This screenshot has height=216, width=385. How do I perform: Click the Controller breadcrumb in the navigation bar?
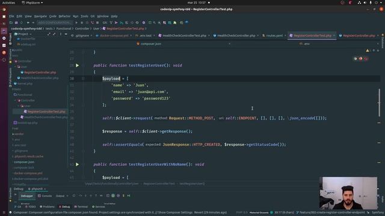[82, 29]
